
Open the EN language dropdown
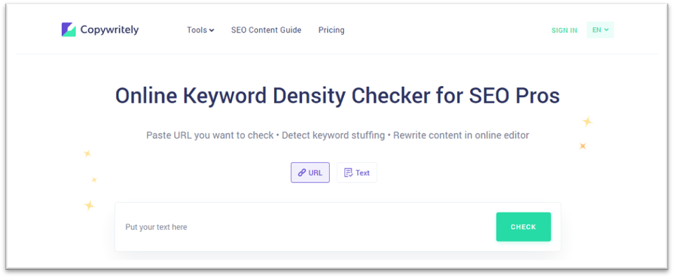600,30
